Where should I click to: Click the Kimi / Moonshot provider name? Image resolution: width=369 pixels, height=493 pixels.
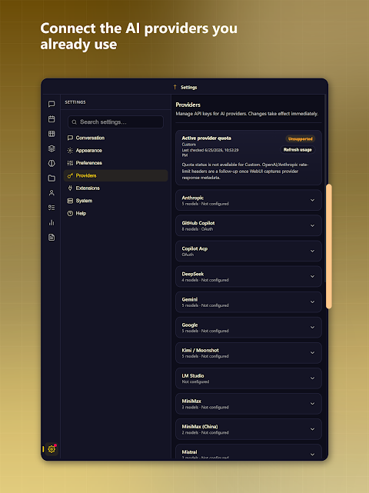pos(200,350)
